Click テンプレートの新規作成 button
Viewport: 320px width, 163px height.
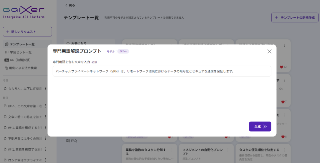pos(295,18)
